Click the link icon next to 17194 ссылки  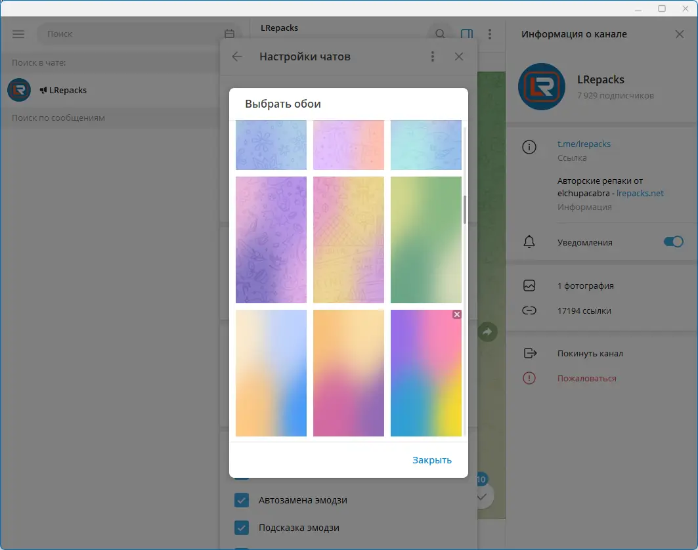coord(529,310)
